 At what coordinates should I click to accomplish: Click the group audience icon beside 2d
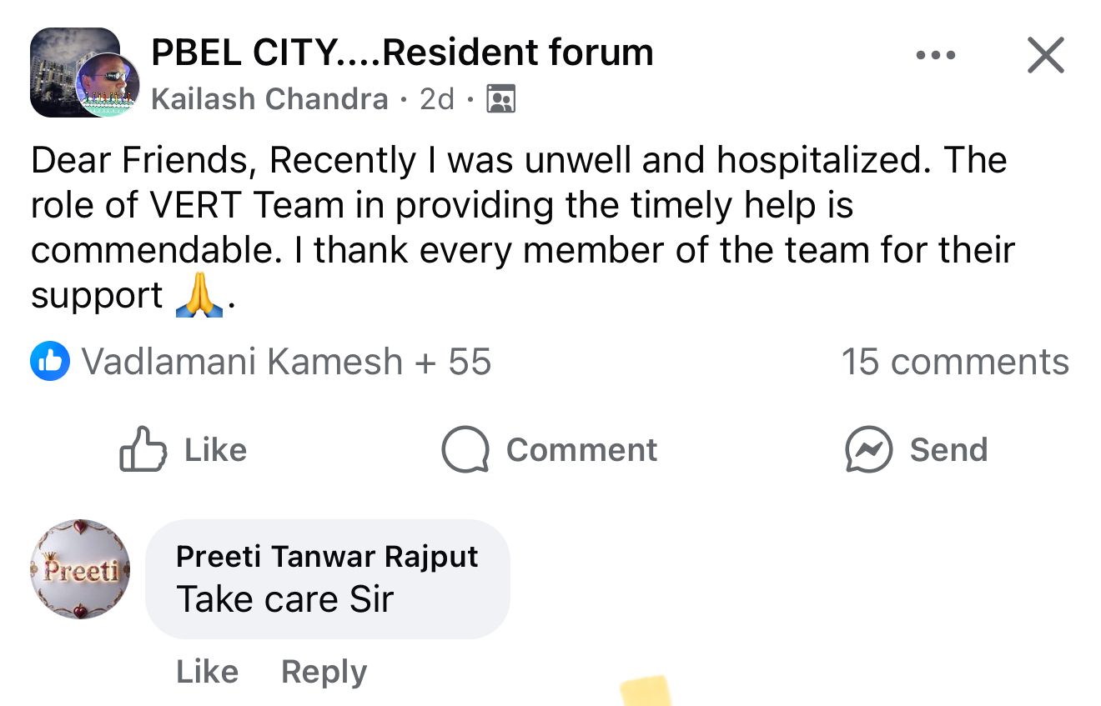[500, 99]
